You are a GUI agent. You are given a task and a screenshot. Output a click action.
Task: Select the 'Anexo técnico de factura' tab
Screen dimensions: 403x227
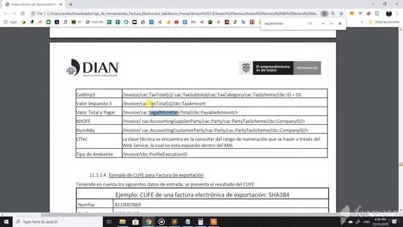[x=33, y=4]
